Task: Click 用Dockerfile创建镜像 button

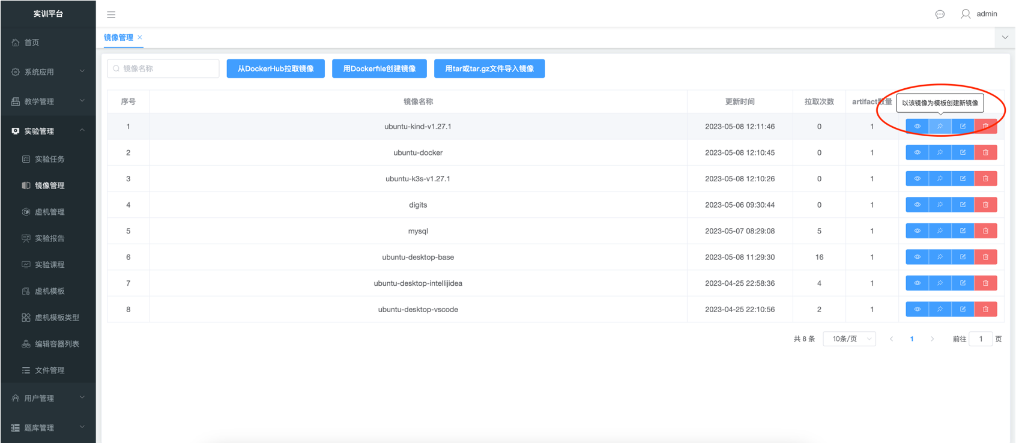Action: (379, 68)
